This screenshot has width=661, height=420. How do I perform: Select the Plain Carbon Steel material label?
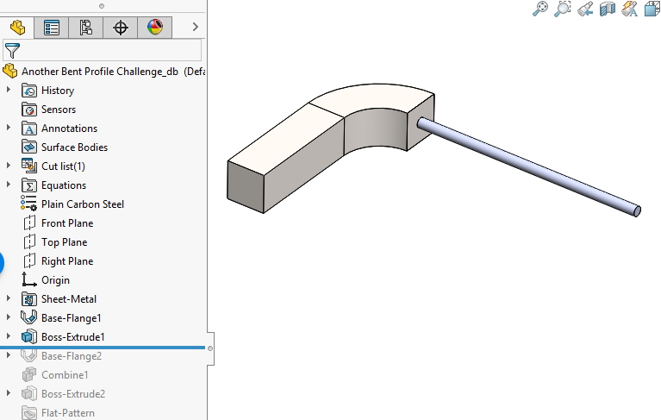tap(83, 204)
